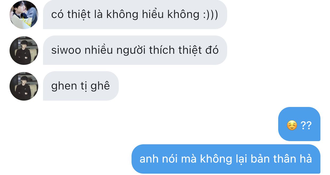
Task: Click the avatar beside the 'siwoo nhiều người' message
Action: coord(24,51)
